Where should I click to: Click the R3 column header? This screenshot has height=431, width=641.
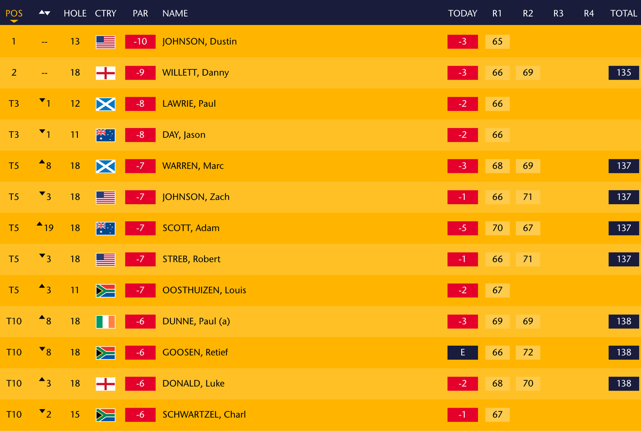[558, 13]
